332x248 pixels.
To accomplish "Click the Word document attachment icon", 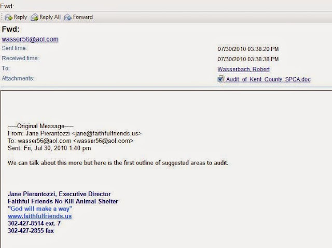I will (x=221, y=79).
